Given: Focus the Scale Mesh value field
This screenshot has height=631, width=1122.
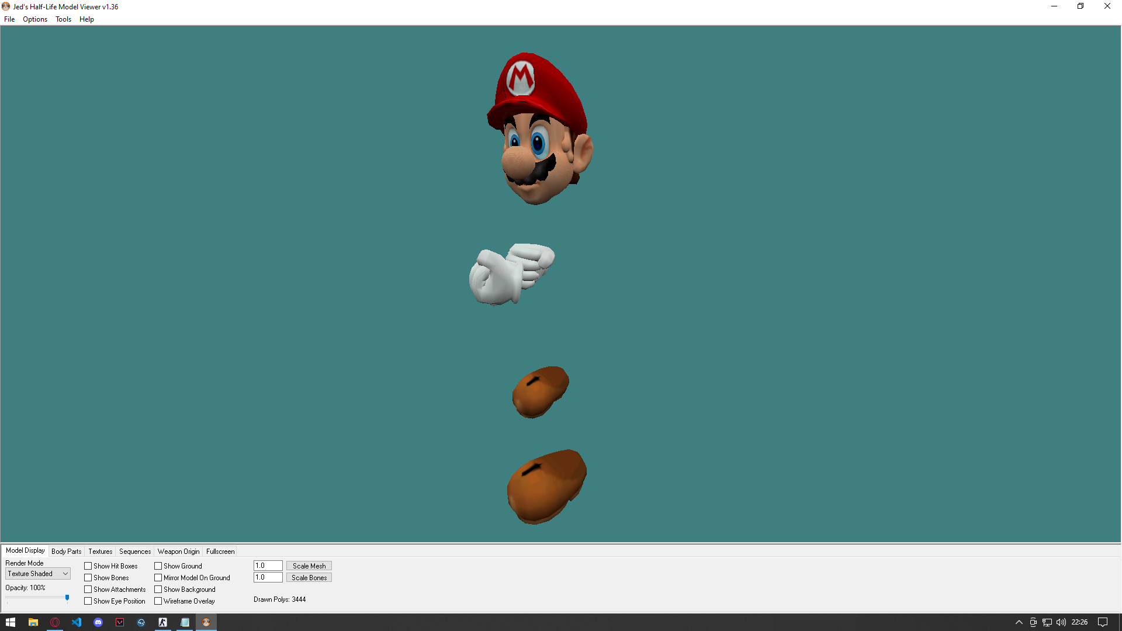Looking at the screenshot, I should 268,566.
